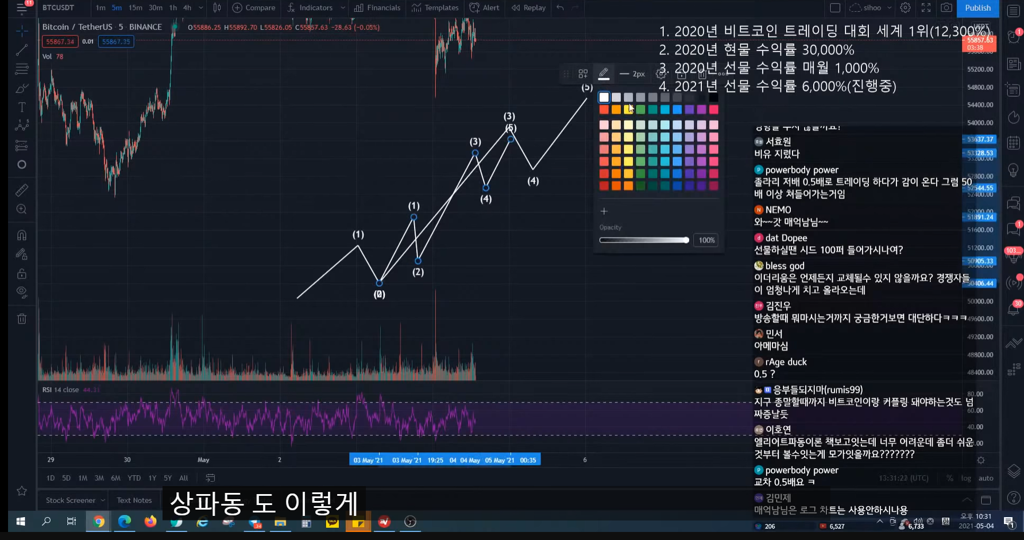1024x540 pixels.
Task: Toggle log scale
Action: click(x=967, y=478)
